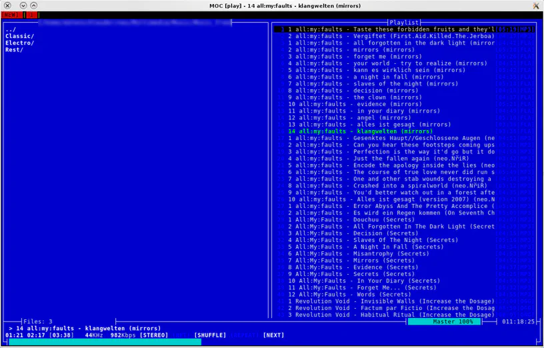
Task: Select terminal tab labeled 1
Action: coord(31,15)
